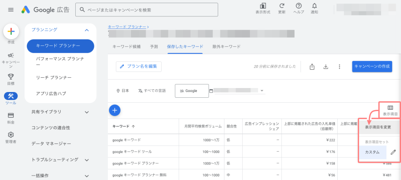Click the ¥158 bid value cell
This screenshot has width=401, height=180.
pyautogui.click(x=331, y=164)
